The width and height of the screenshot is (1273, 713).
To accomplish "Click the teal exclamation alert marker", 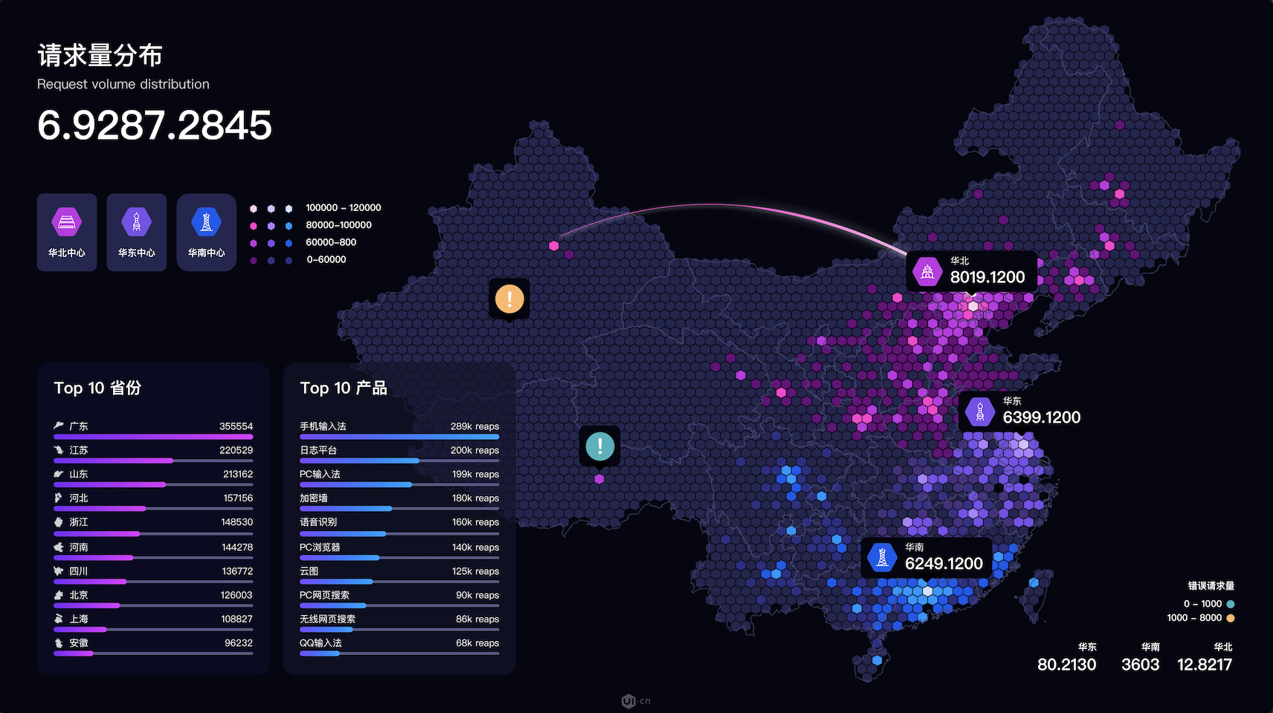I will click(599, 446).
